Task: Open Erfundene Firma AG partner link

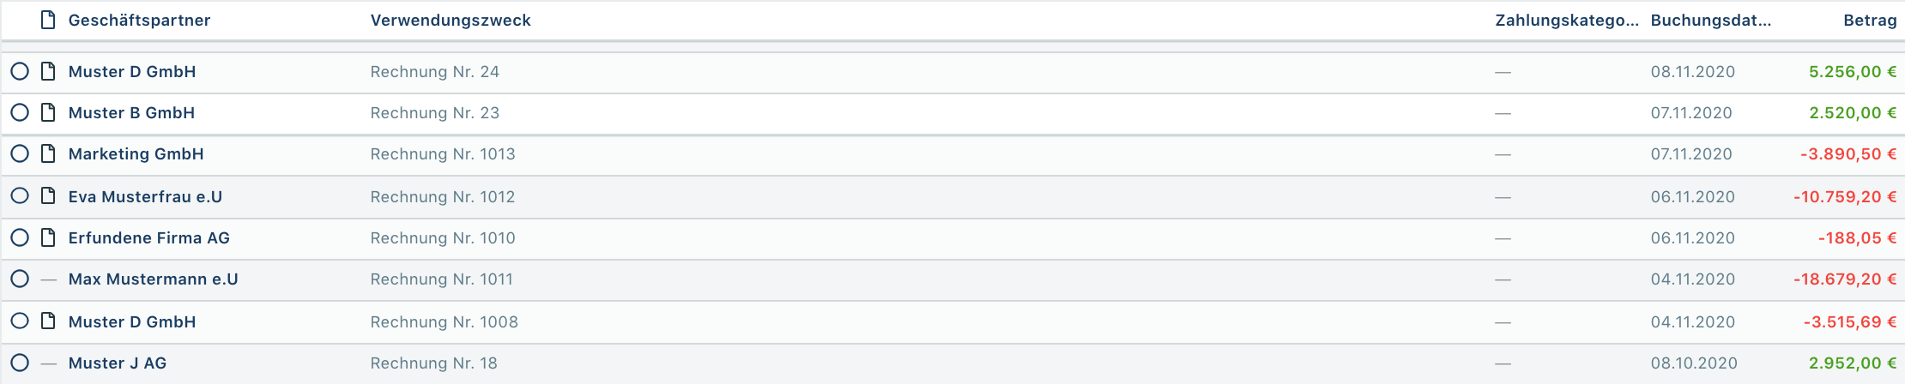Action: point(149,237)
